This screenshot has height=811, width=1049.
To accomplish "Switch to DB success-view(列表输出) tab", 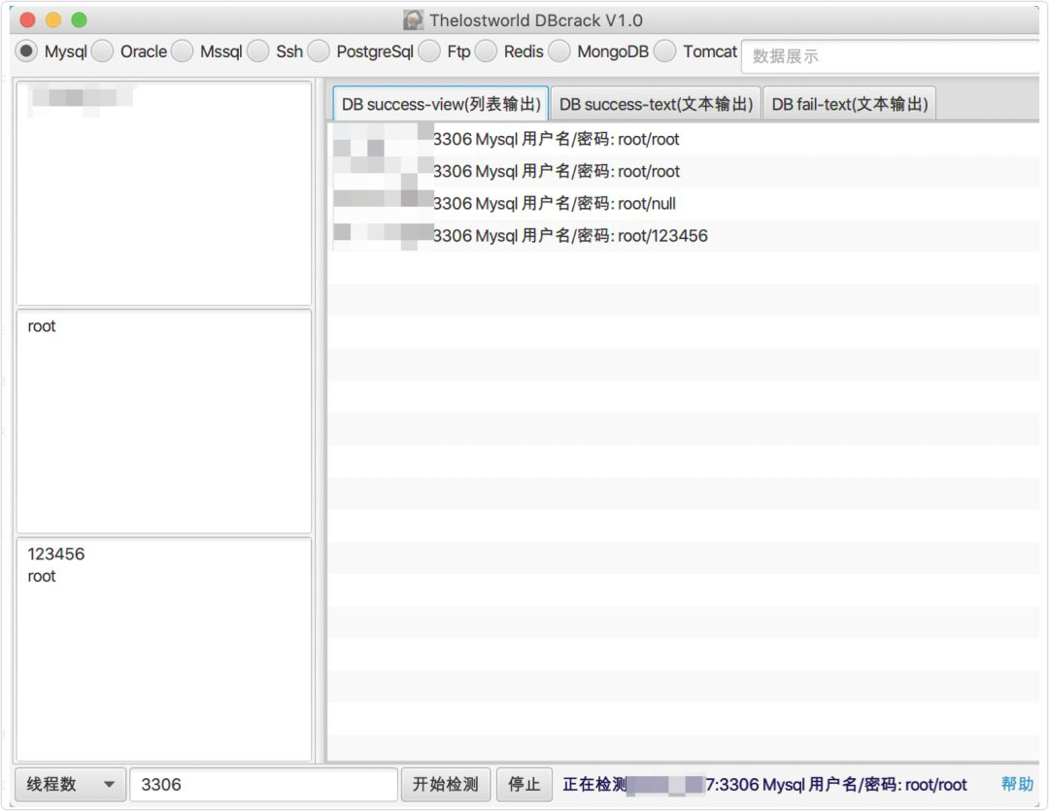I will point(441,104).
